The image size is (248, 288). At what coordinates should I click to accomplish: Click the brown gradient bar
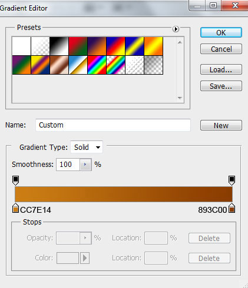click(124, 194)
